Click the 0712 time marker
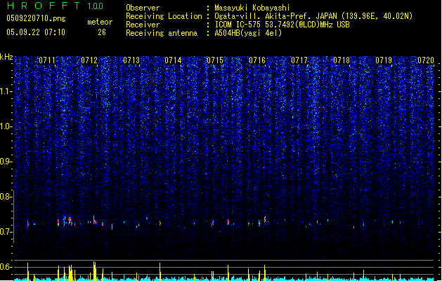Image resolution: width=442 pixels, height=281 pixels. coord(89,60)
